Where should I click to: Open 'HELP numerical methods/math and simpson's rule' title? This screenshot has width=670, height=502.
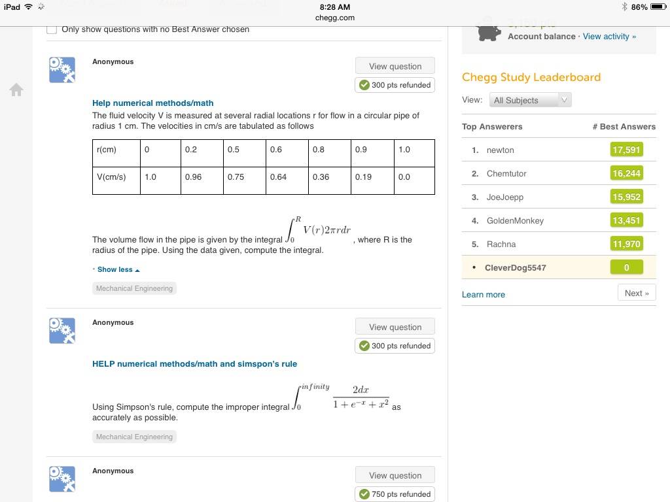pos(194,363)
